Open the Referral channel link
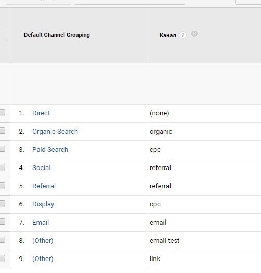 pos(44,186)
